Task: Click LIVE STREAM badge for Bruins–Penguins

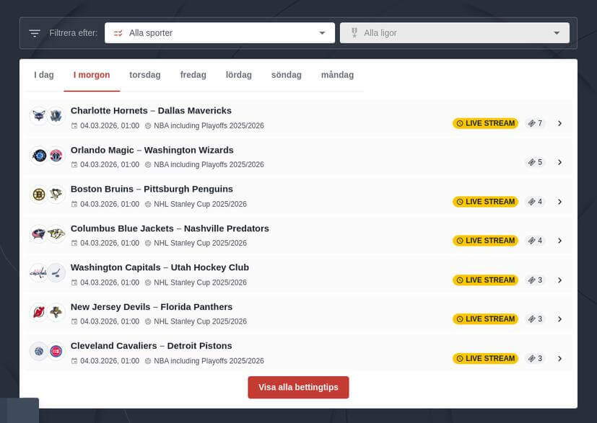Action: coord(485,202)
